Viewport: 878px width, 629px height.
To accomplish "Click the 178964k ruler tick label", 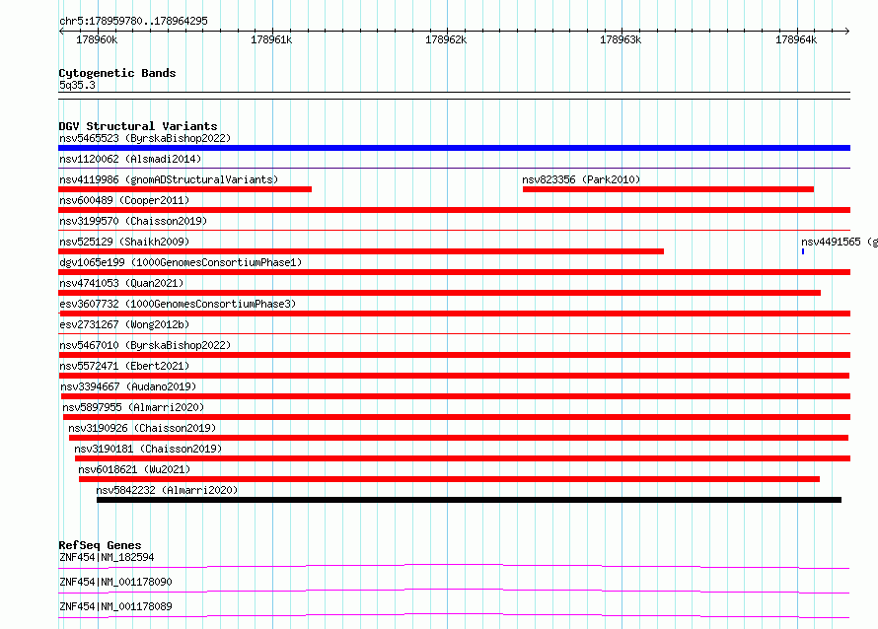I will pyautogui.click(x=796, y=39).
